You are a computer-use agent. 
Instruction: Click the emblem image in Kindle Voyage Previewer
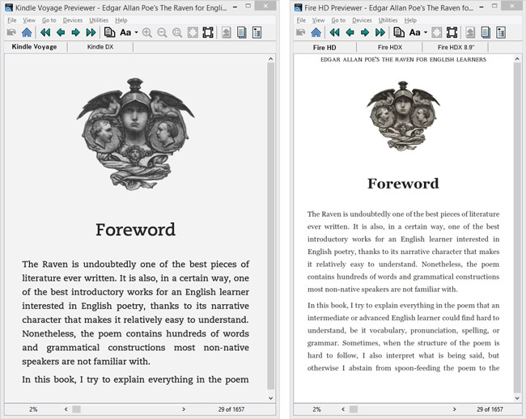[135, 134]
